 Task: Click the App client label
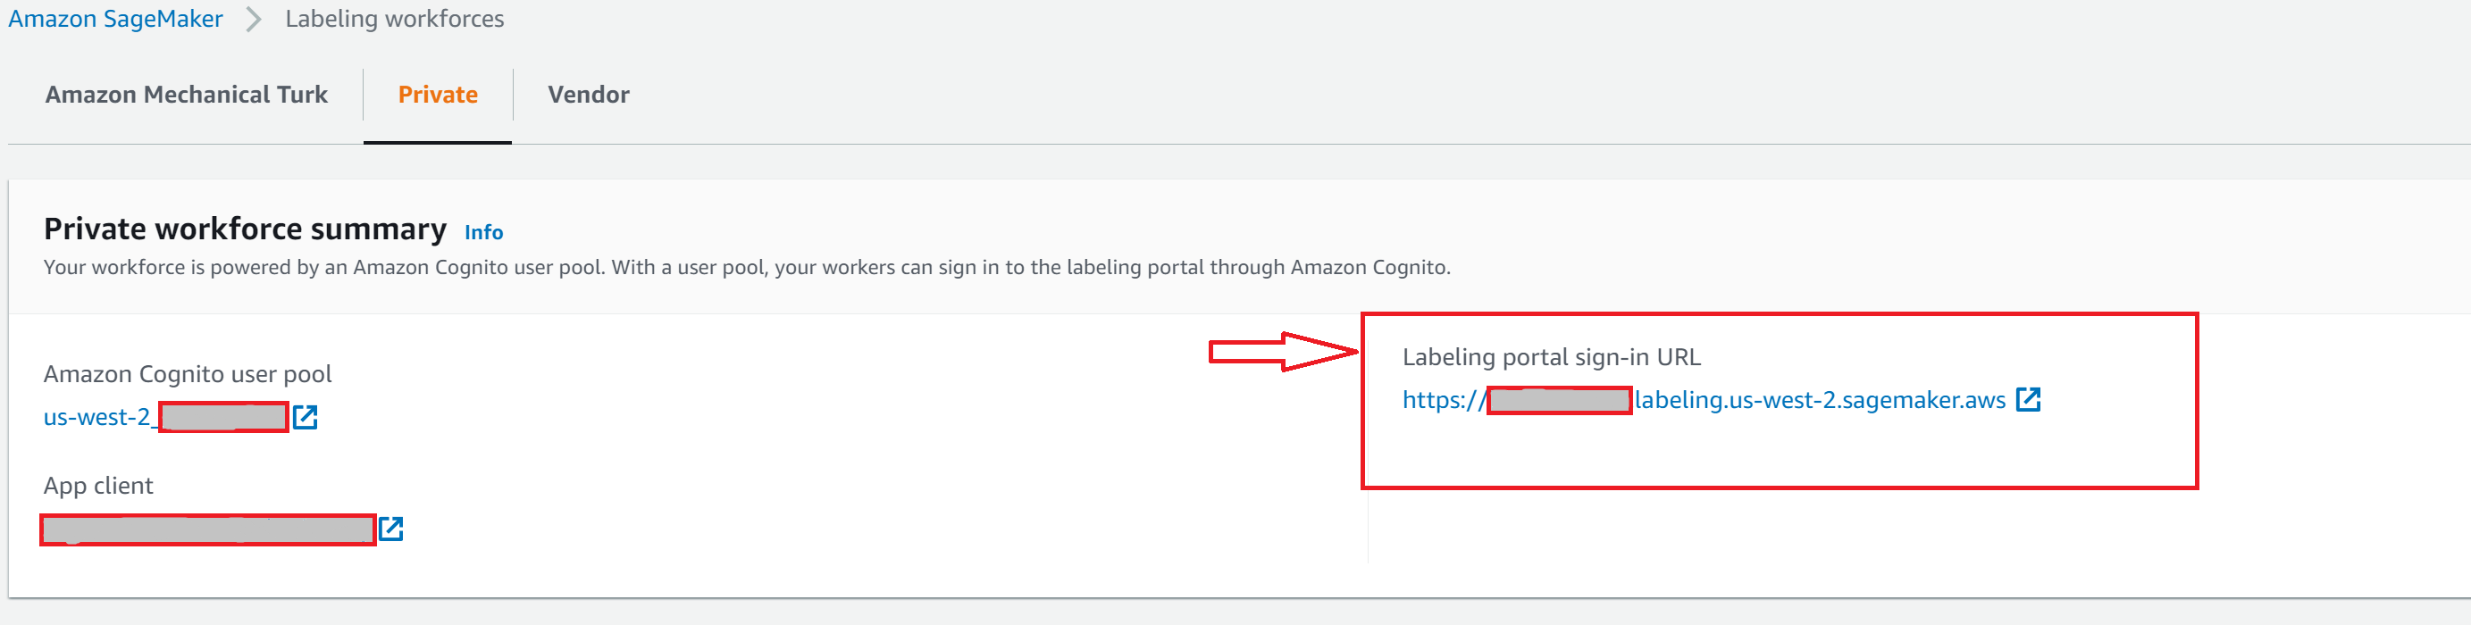(x=98, y=486)
